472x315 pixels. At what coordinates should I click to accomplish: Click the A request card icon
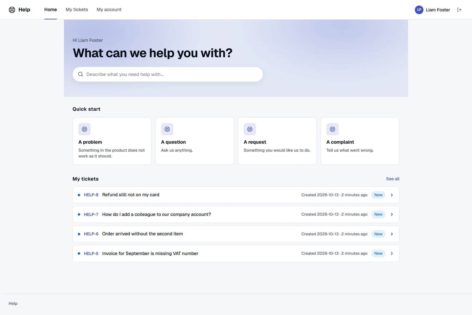[x=250, y=129]
